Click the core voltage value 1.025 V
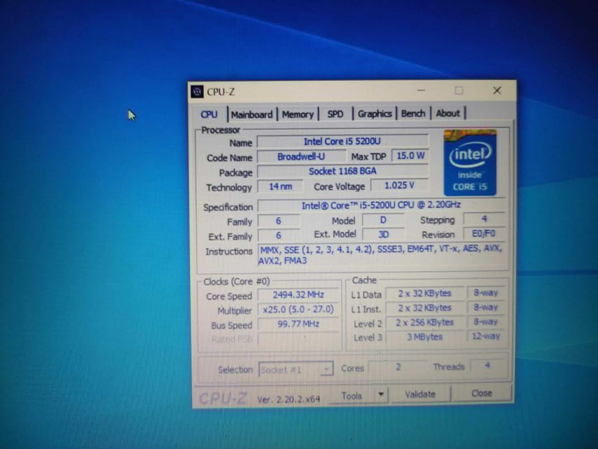598x449 pixels. [x=399, y=185]
